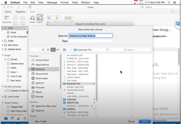Open Documents in Favorites sidebar
The height and width of the screenshot is (124, 181).
click(x=39, y=74)
